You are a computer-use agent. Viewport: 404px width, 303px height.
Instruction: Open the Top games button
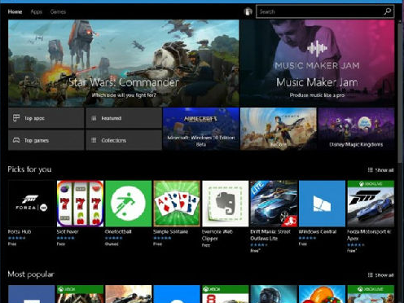(46, 140)
